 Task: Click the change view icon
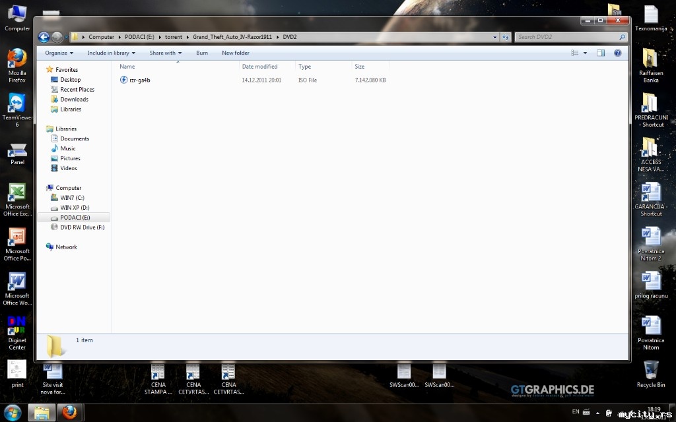[x=575, y=53]
